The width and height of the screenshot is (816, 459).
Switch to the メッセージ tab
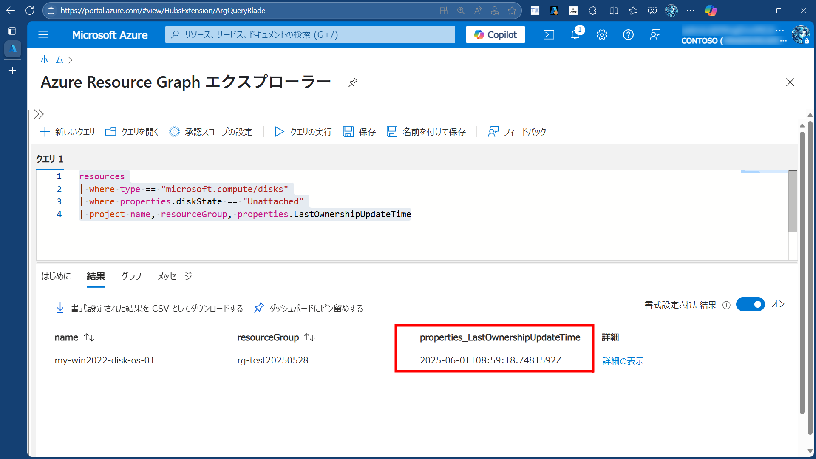pyautogui.click(x=175, y=276)
